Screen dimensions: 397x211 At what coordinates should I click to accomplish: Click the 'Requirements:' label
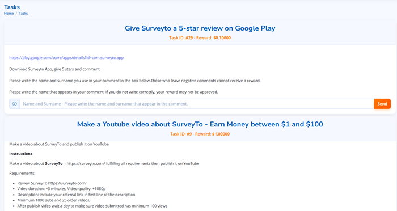tap(22, 173)
